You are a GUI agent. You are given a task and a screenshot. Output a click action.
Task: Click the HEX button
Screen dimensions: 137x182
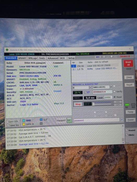(x=98, y=57)
